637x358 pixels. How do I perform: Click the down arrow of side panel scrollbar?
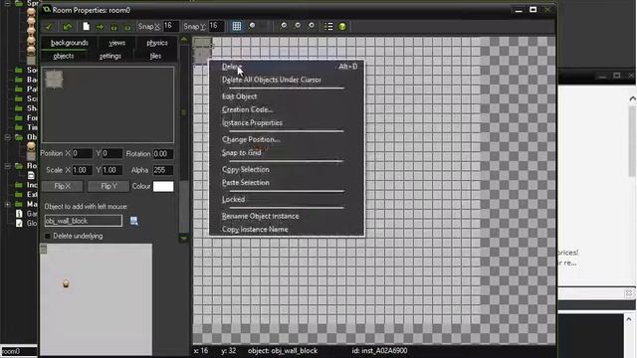(184, 239)
